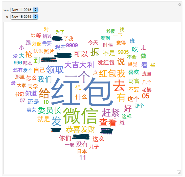The width and height of the screenshot is (185, 177).
Task: Click the stepper arrows on the to date field
Action: click(x=36, y=16)
